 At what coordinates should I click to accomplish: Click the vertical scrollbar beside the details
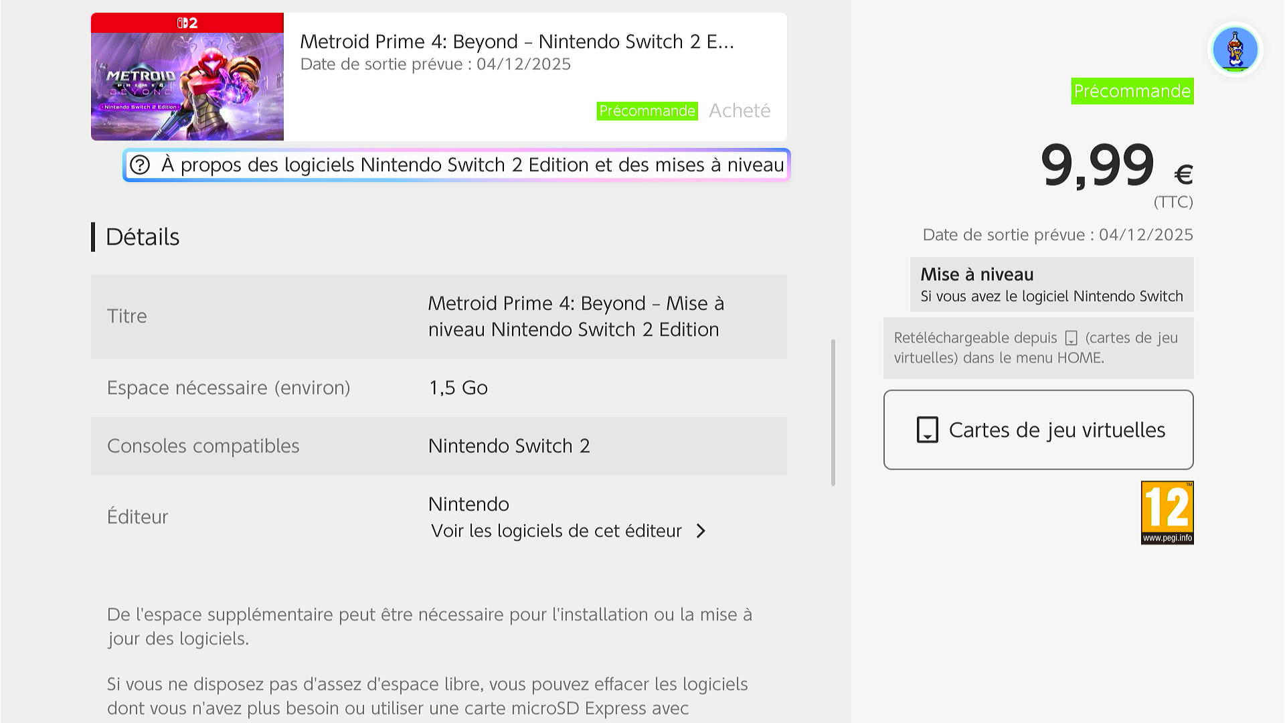(x=833, y=412)
